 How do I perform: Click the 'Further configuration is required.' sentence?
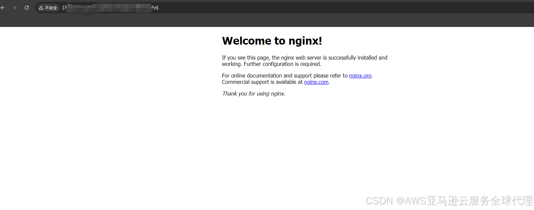[x=282, y=64]
